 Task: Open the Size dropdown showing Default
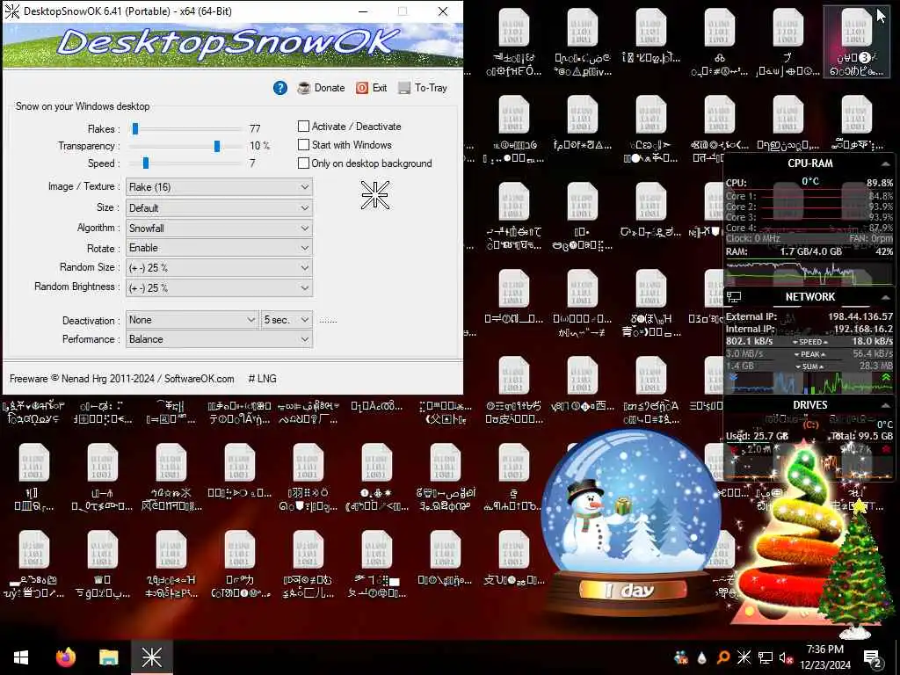point(219,207)
